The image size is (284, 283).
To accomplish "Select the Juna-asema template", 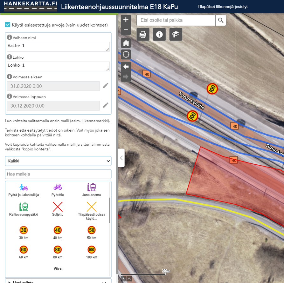I will pos(92,190).
